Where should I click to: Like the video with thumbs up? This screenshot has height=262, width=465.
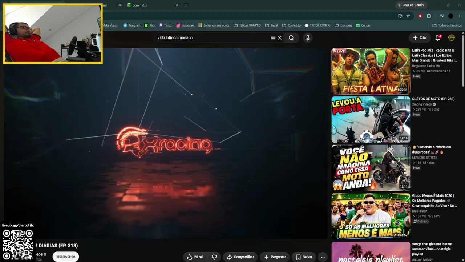(195, 257)
